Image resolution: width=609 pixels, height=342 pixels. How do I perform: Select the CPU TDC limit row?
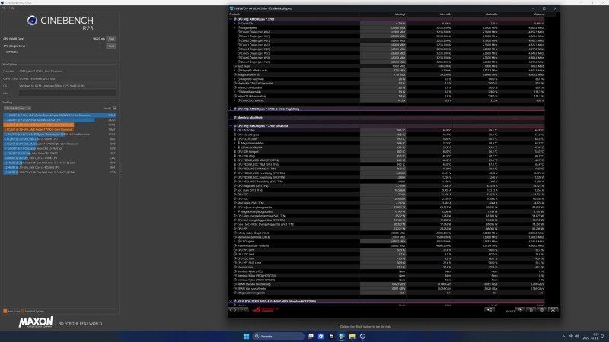[x=387, y=254]
